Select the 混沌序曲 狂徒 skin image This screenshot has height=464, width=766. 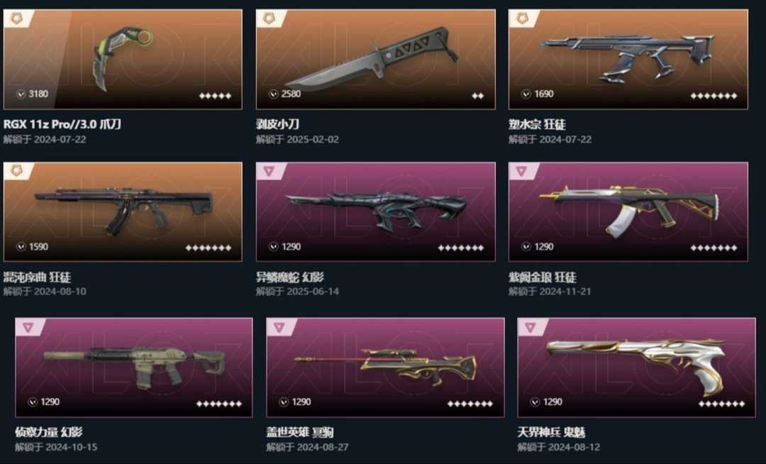123,210
